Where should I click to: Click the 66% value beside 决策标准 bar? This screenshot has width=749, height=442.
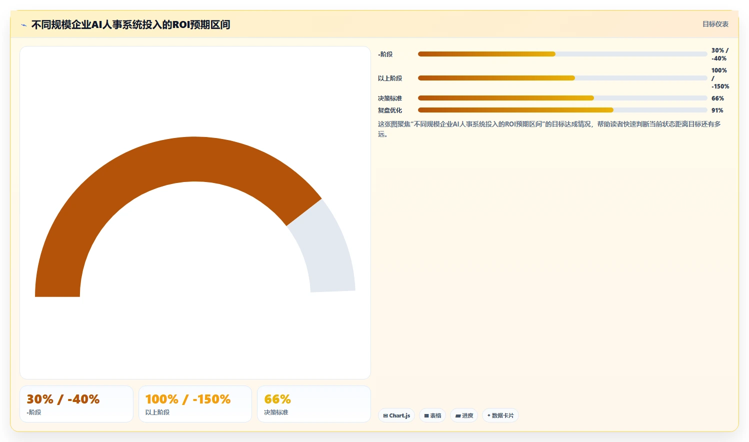coord(717,98)
